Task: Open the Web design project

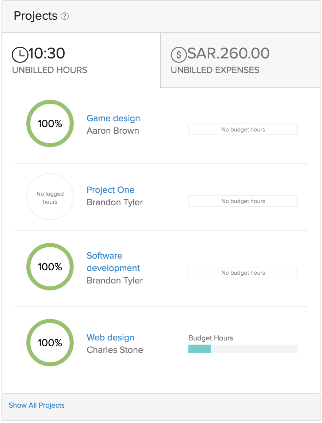Action: pyautogui.click(x=110, y=338)
